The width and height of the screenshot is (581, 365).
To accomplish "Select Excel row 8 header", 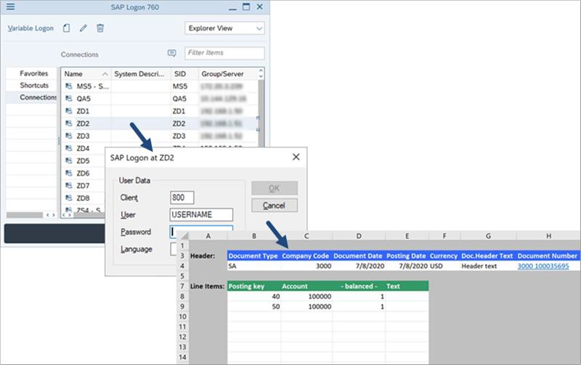I will click(182, 296).
